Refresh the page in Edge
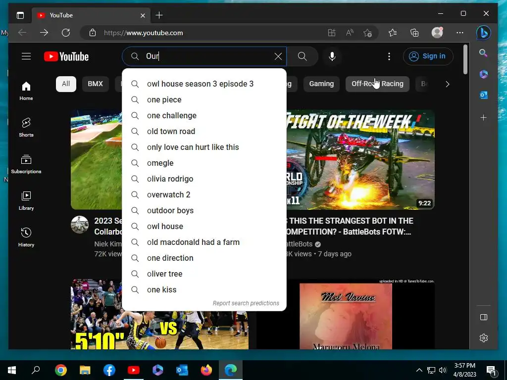The image size is (507, 380). pyautogui.click(x=66, y=33)
